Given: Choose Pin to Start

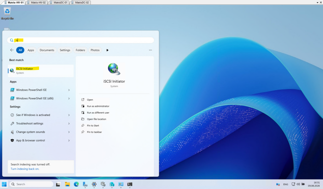Looking at the screenshot, I should pyautogui.click(x=93, y=125).
